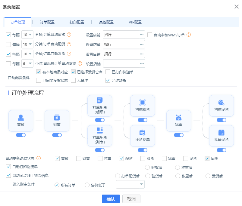Click the 审核 step icon in the flow
The height and width of the screenshot is (206, 242).
(21, 118)
